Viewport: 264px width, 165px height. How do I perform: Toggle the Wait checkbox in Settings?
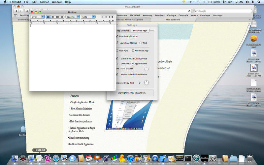click(141, 43)
